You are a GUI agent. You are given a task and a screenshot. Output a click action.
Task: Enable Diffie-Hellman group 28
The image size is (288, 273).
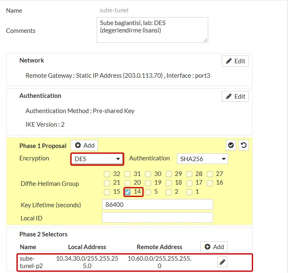pos(189,174)
